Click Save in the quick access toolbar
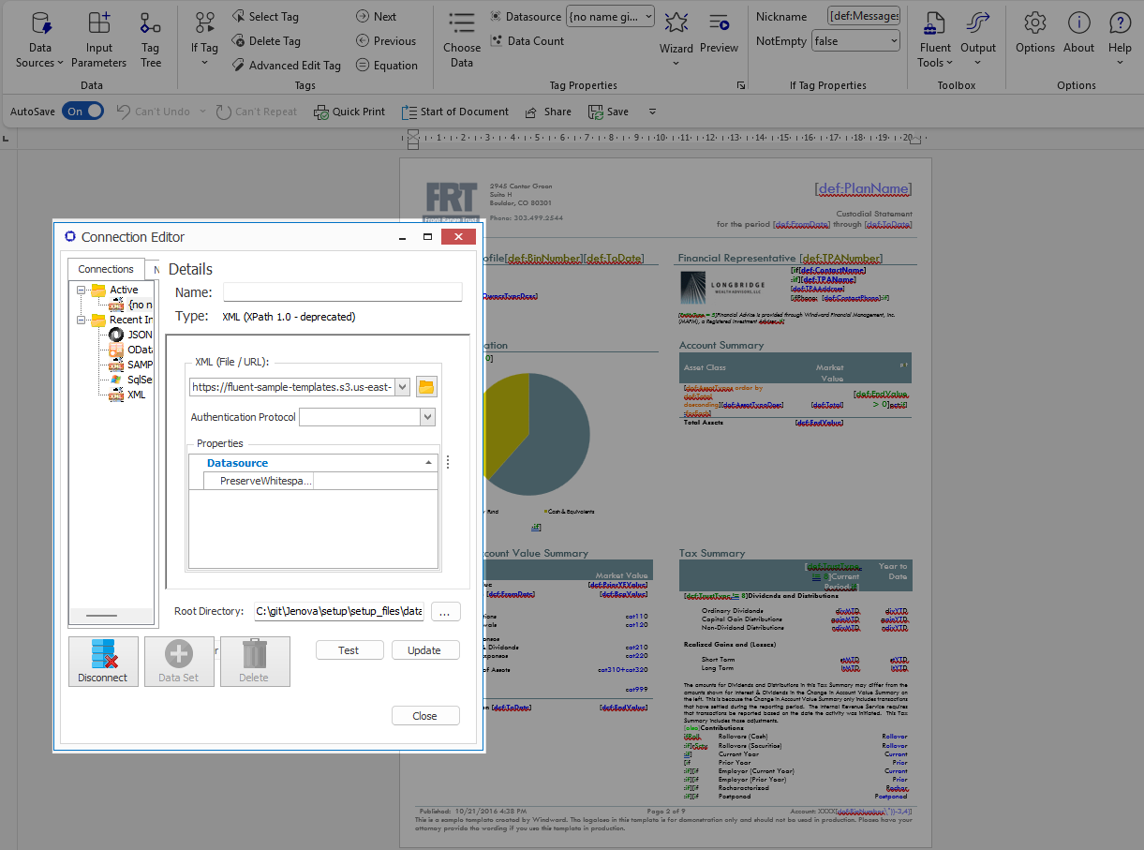This screenshot has height=850, width=1144. 608,112
